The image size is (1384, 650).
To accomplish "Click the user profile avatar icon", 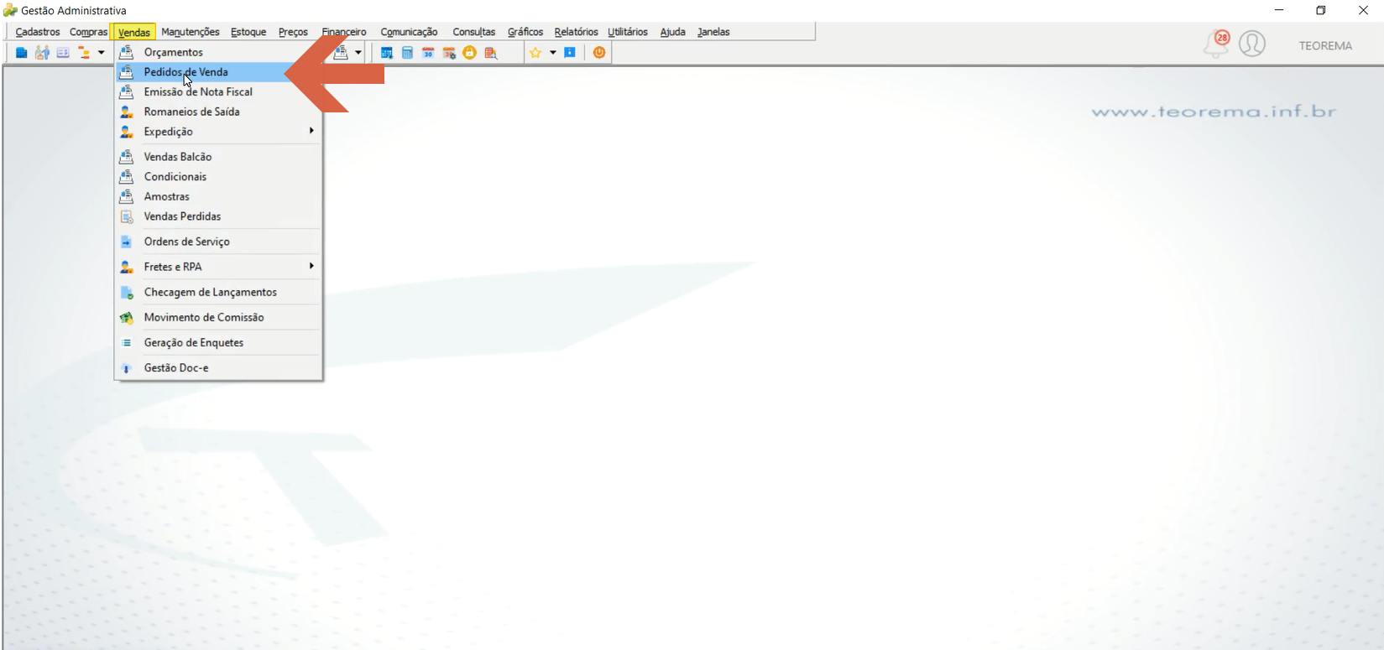I will coord(1252,44).
